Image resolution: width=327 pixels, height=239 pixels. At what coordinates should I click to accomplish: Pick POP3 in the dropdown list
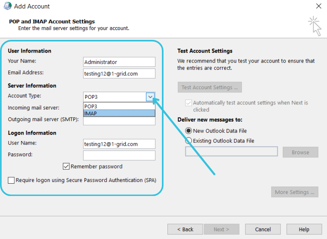click(x=119, y=106)
